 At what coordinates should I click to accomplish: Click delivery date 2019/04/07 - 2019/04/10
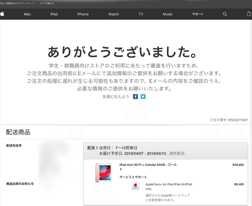pyautogui.click(x=145, y=154)
